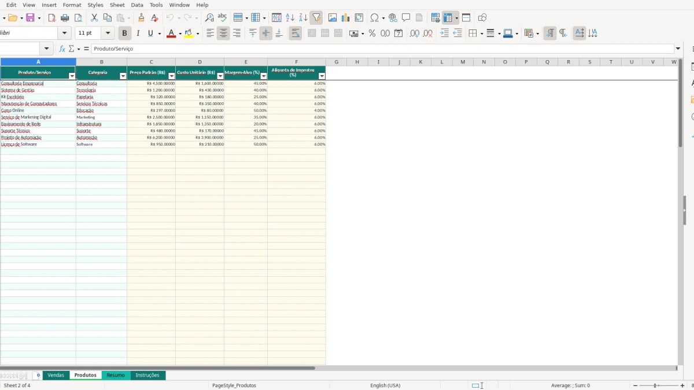Apply the yellow highlighting color
This screenshot has height=390, width=694.
tap(189, 34)
